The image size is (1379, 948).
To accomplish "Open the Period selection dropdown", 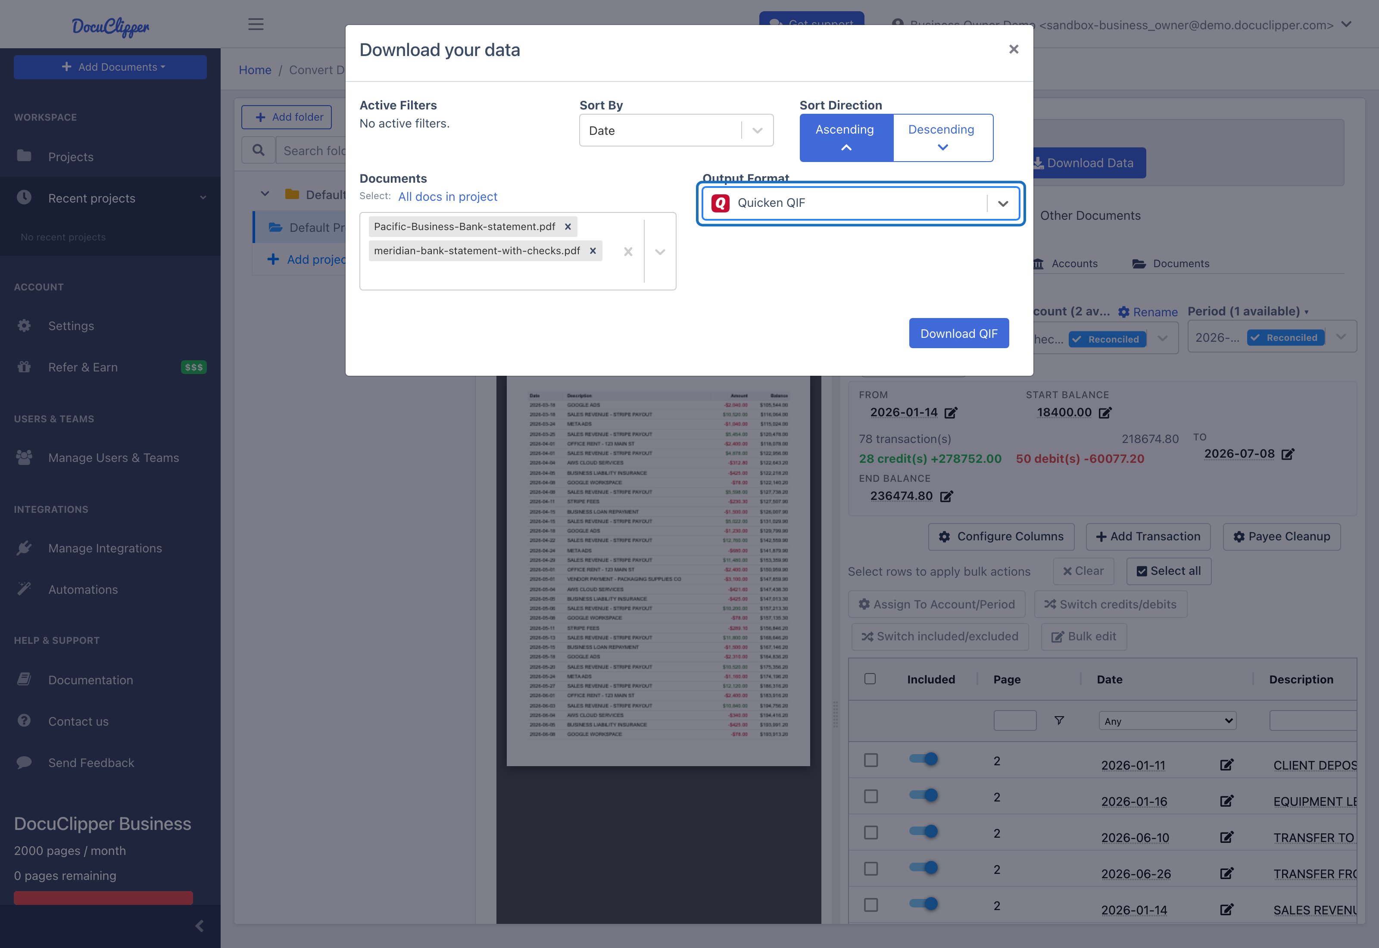I will (1341, 337).
